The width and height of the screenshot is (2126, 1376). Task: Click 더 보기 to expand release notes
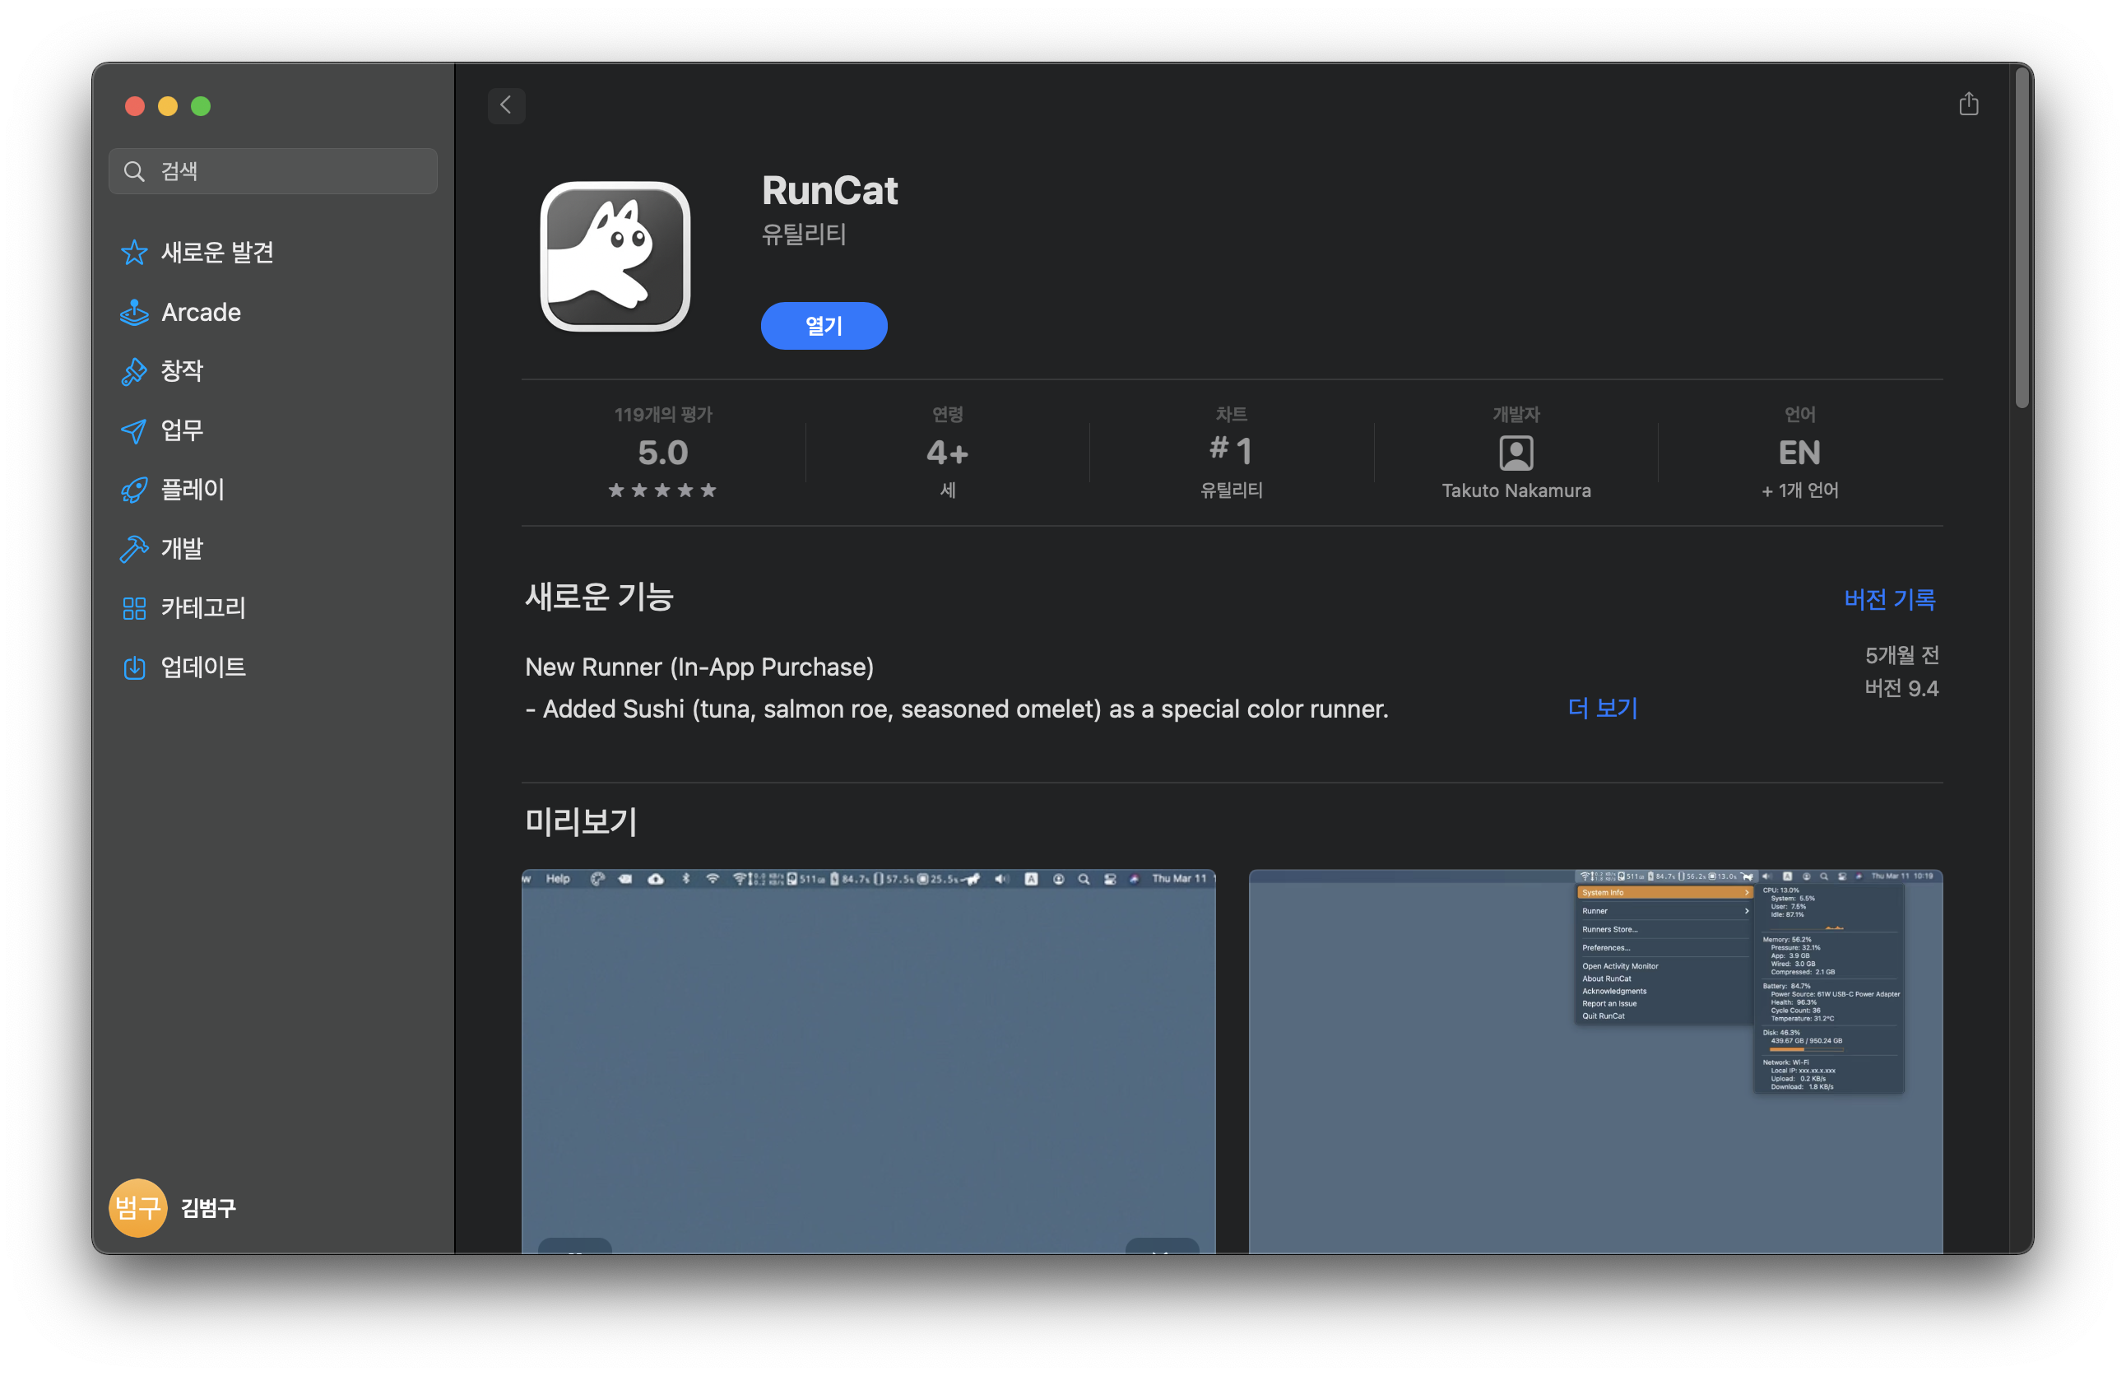(1603, 709)
